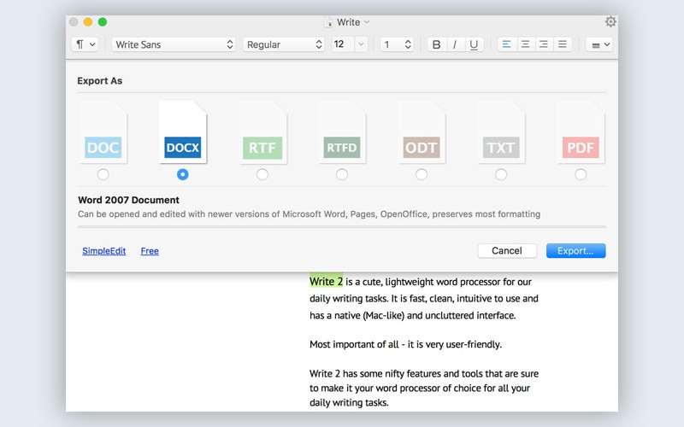Screen dimensions: 684x427
Task: Click the Export... button
Action: tap(575, 250)
